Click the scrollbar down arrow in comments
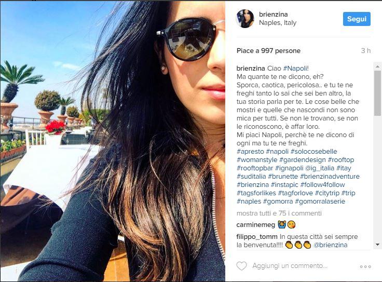The image size is (382, 282). tap(377, 245)
